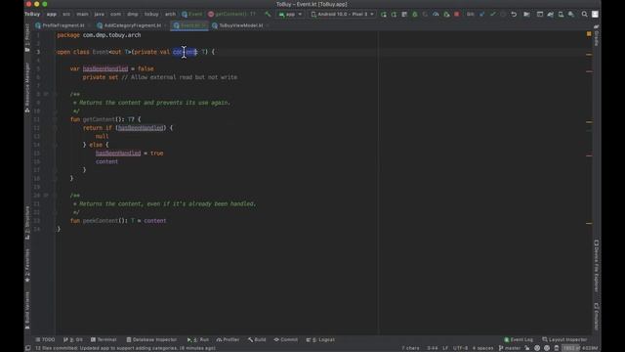Image resolution: width=625 pixels, height=352 pixels.
Task: Click the Undo arrow icon in the toolbar
Action: point(514,15)
